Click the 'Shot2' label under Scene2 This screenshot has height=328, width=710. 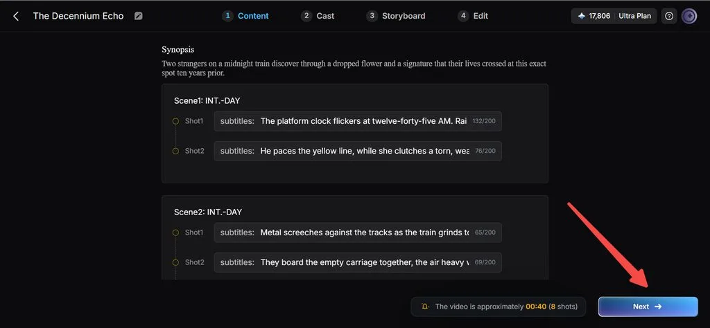click(195, 262)
